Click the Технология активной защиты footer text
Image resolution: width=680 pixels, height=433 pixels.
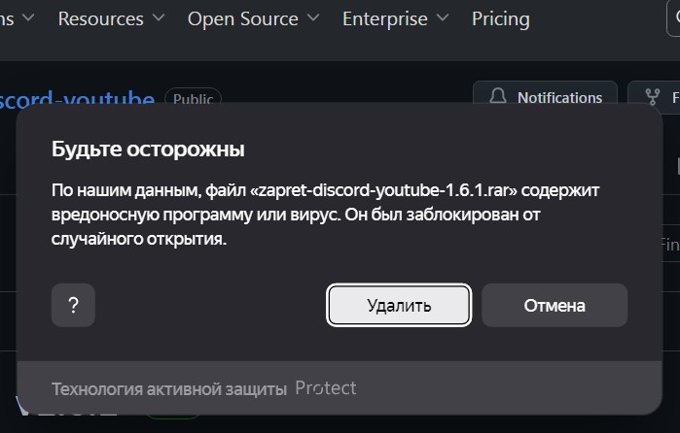pyautogui.click(x=169, y=389)
